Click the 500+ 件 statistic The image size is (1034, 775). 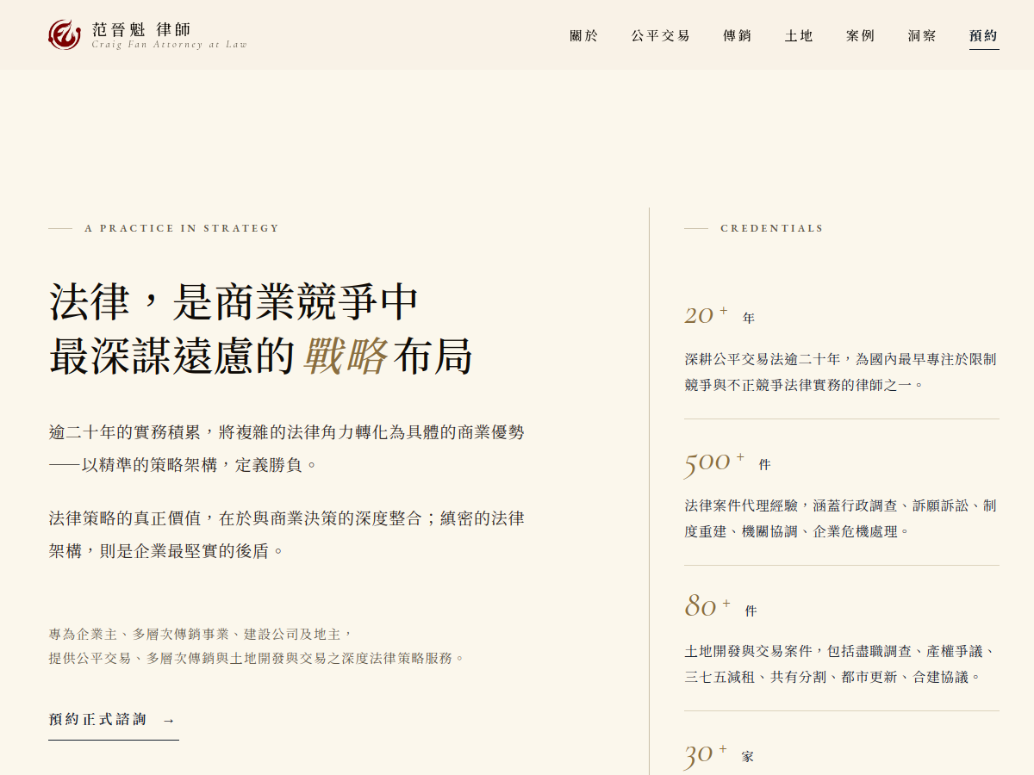(x=727, y=462)
